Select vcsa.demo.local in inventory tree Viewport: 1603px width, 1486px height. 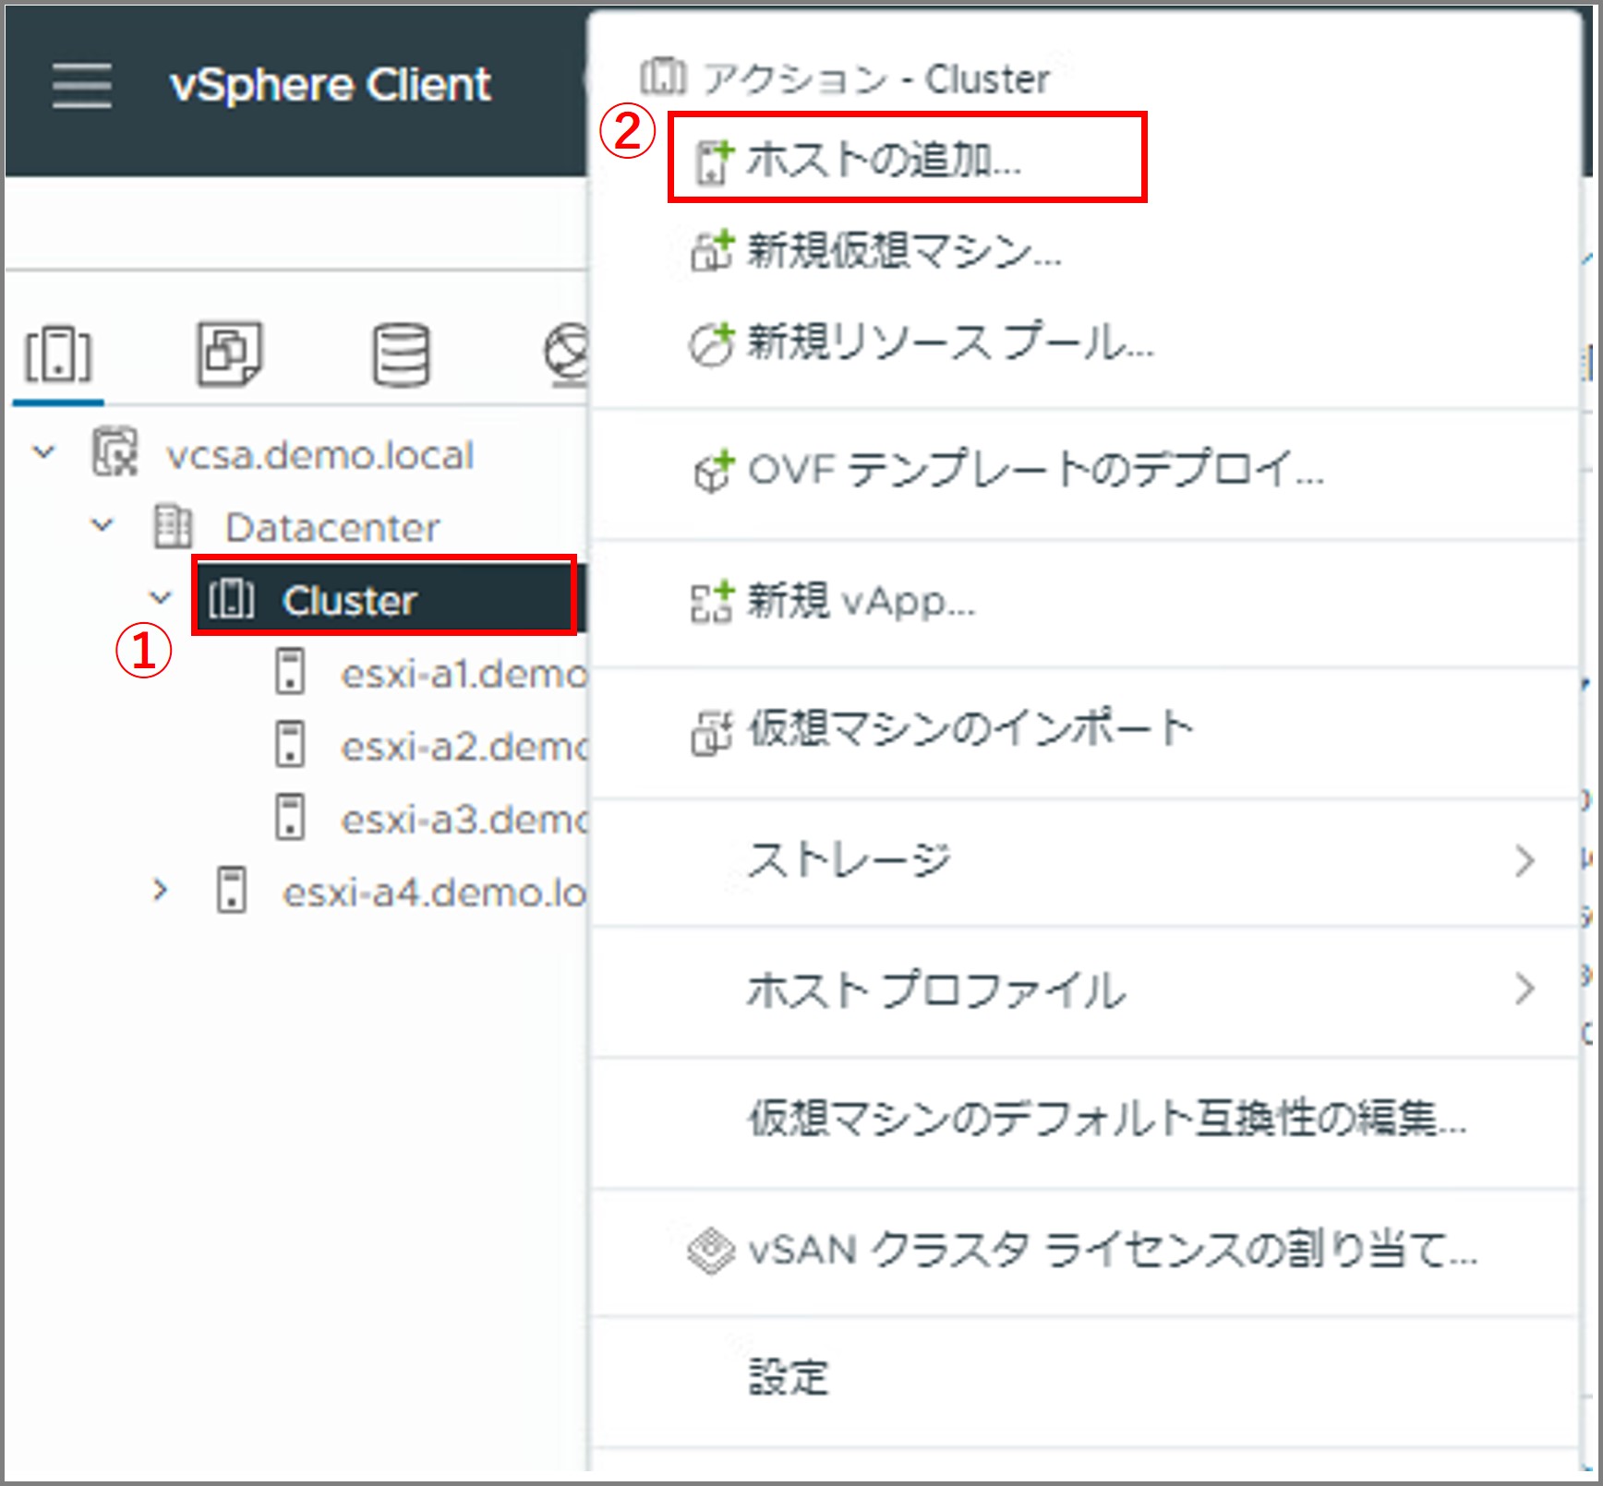click(319, 455)
